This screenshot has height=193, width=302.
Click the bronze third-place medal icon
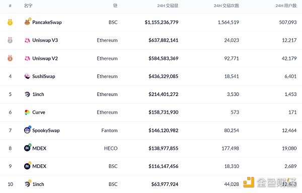click(x=10, y=58)
